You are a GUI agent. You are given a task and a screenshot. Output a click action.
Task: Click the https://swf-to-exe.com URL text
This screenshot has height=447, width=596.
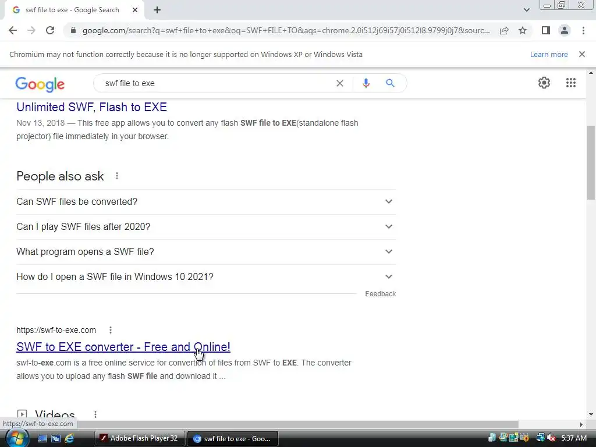tap(56, 330)
